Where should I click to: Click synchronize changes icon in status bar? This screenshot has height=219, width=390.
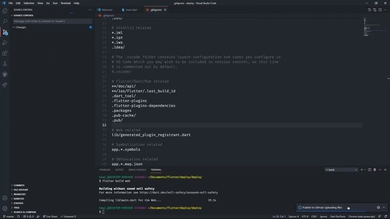tap(18, 217)
